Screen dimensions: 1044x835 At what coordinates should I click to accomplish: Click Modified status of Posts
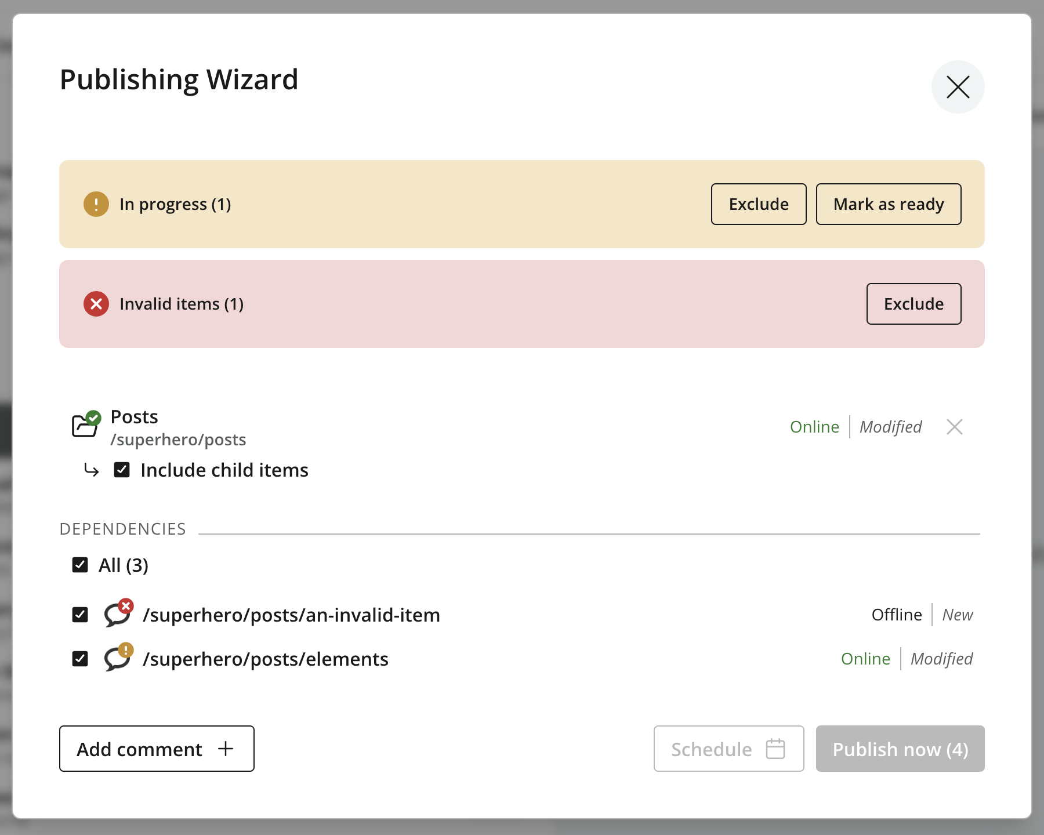(x=890, y=427)
